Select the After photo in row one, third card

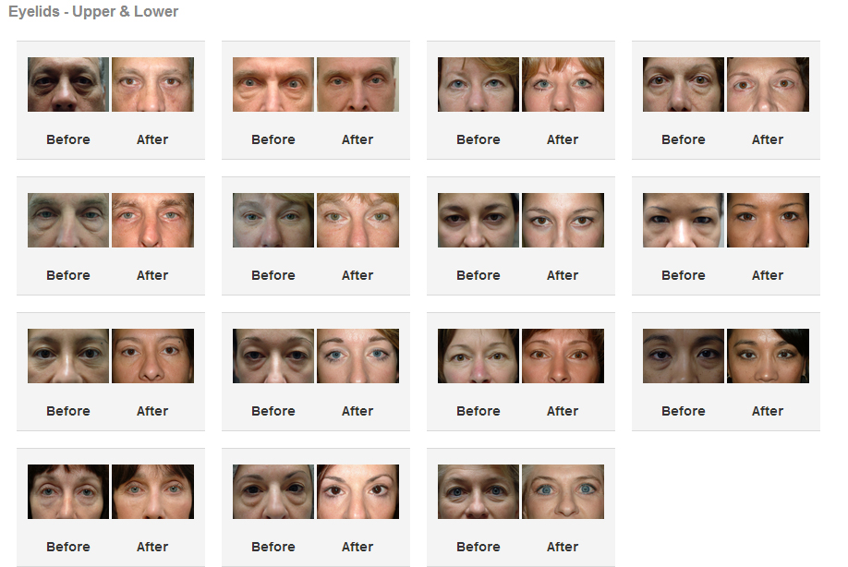coord(563,84)
